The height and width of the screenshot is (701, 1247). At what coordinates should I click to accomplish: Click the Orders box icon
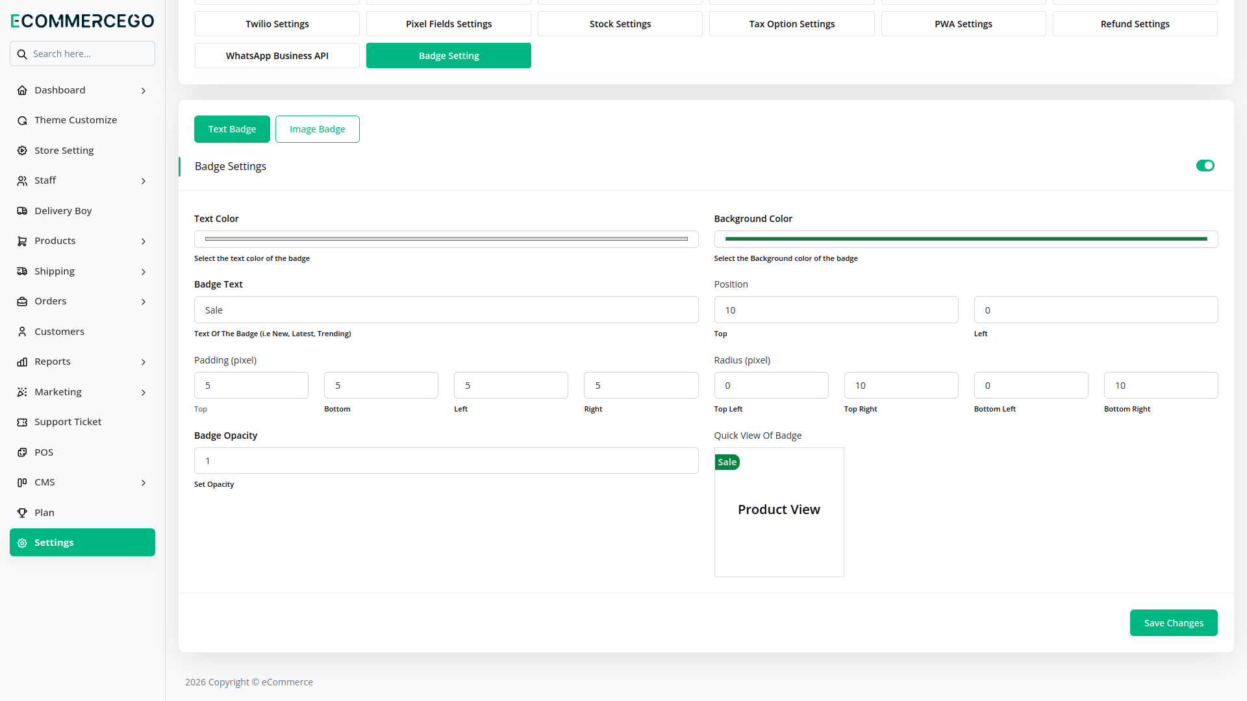pos(22,302)
